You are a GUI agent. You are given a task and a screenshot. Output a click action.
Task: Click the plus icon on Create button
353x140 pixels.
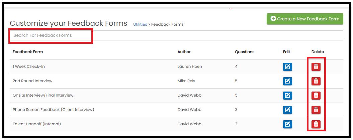click(x=273, y=19)
